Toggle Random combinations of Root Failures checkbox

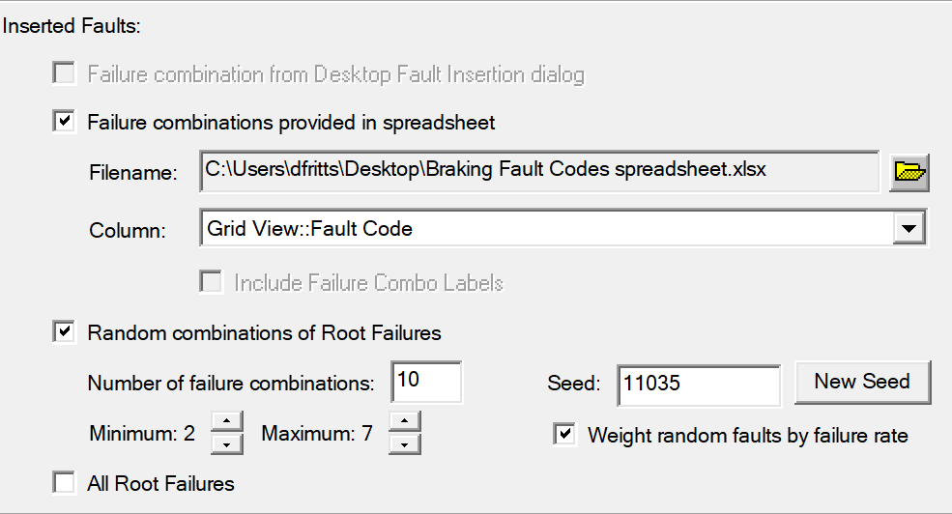click(64, 332)
